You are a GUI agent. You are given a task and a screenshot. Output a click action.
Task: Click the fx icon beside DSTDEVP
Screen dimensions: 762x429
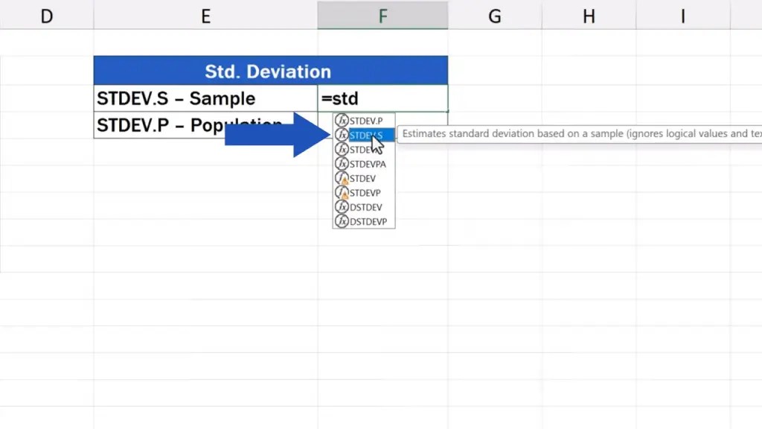click(x=342, y=222)
